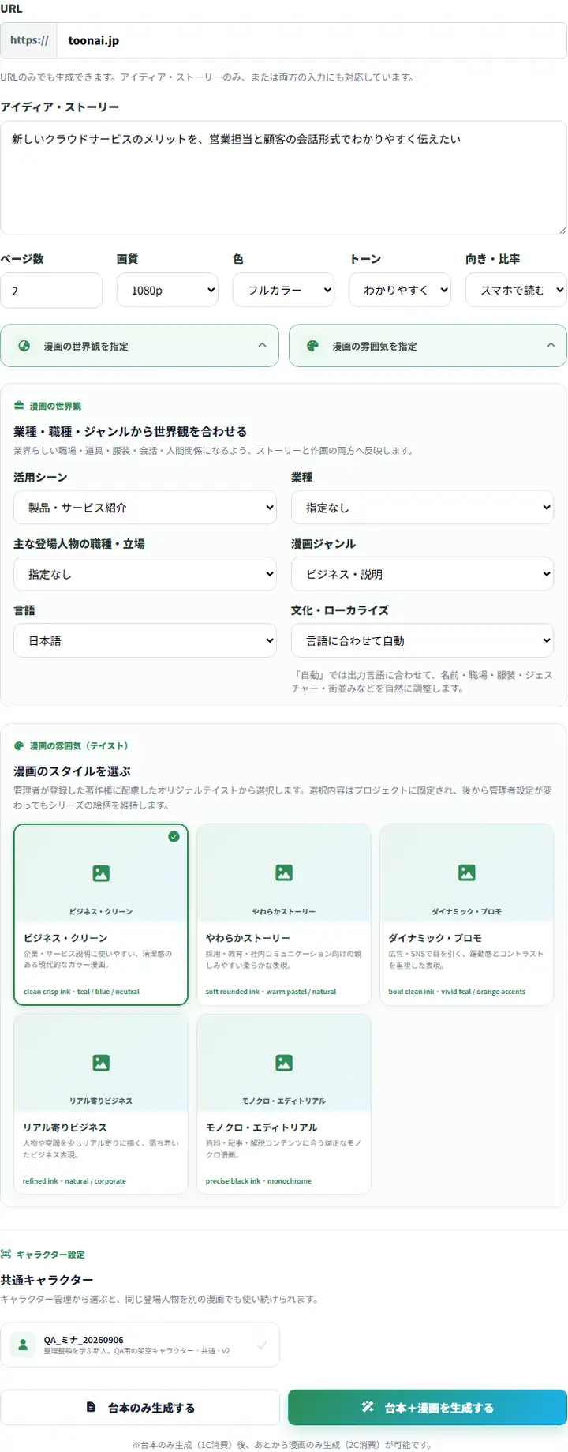
Task: Click the 共通キャラクター heading
Action: [x=47, y=1280]
